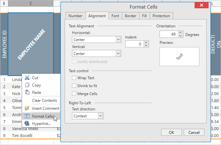Tick the Shrink to fit checkbox
The height and width of the screenshot is (145, 221).
[74, 86]
